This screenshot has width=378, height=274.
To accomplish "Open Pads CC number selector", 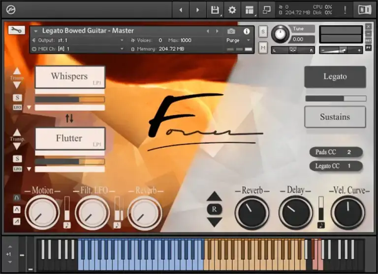I will 349,152.
